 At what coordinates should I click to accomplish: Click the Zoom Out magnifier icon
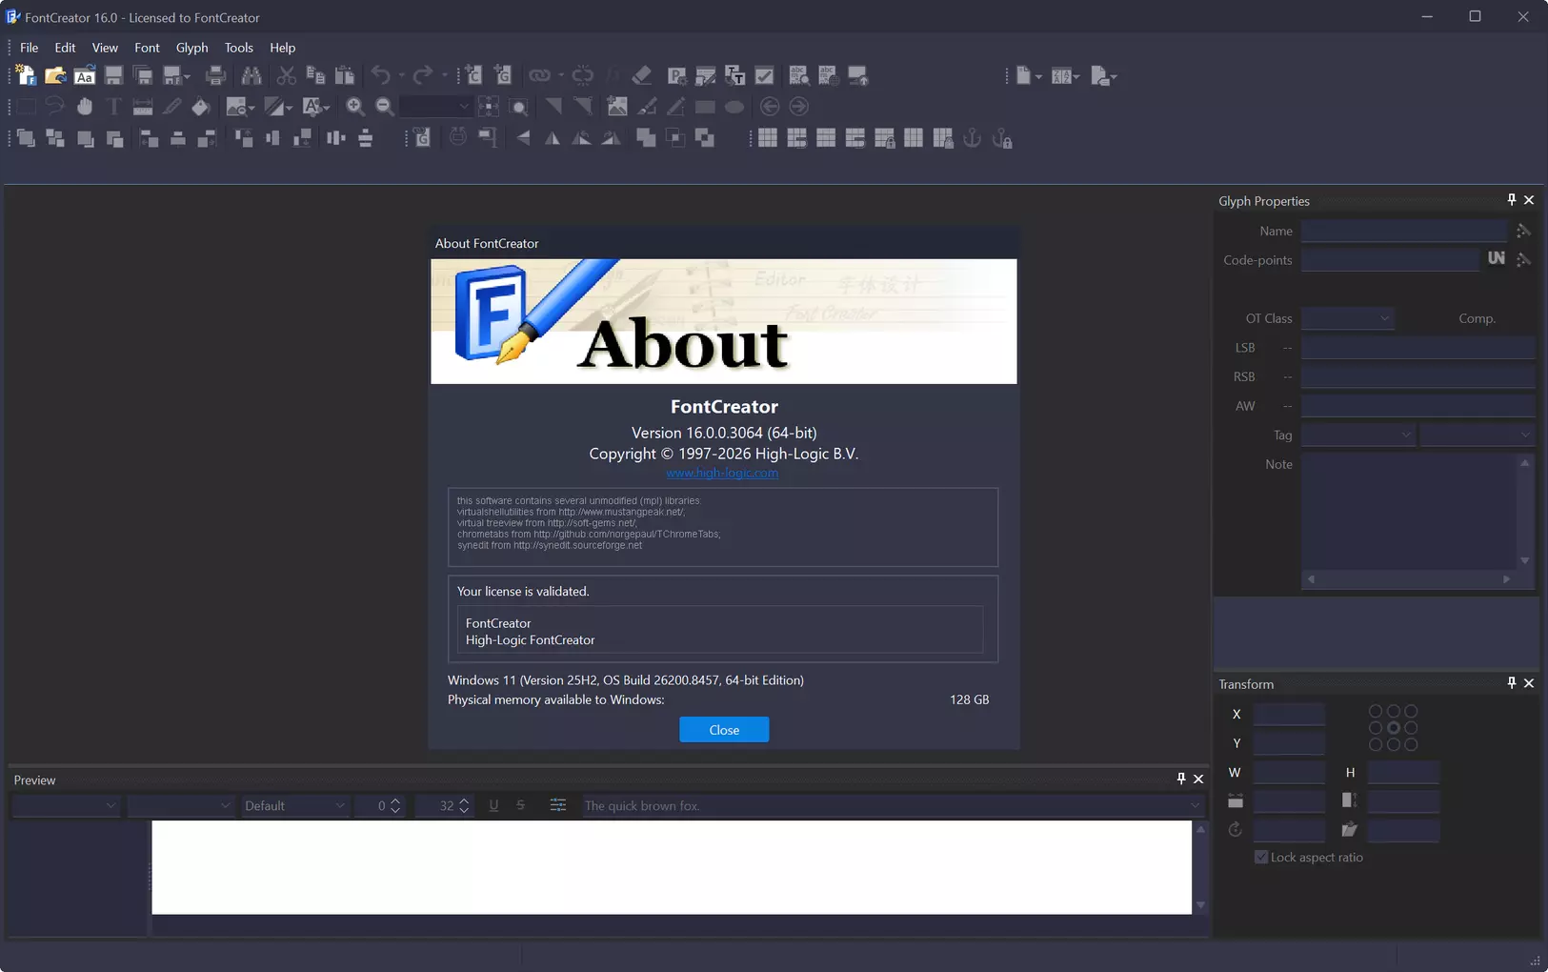coord(385,107)
